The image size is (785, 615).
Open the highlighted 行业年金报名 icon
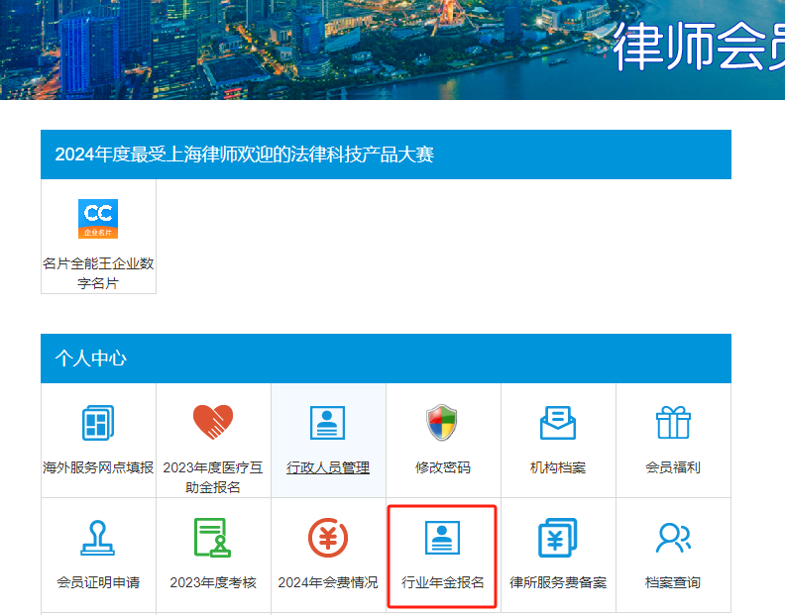(x=443, y=538)
